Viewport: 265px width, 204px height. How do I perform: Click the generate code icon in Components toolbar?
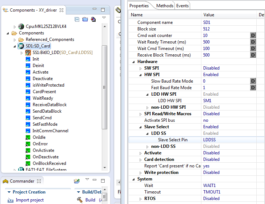pyautogui.click(x=93, y=19)
